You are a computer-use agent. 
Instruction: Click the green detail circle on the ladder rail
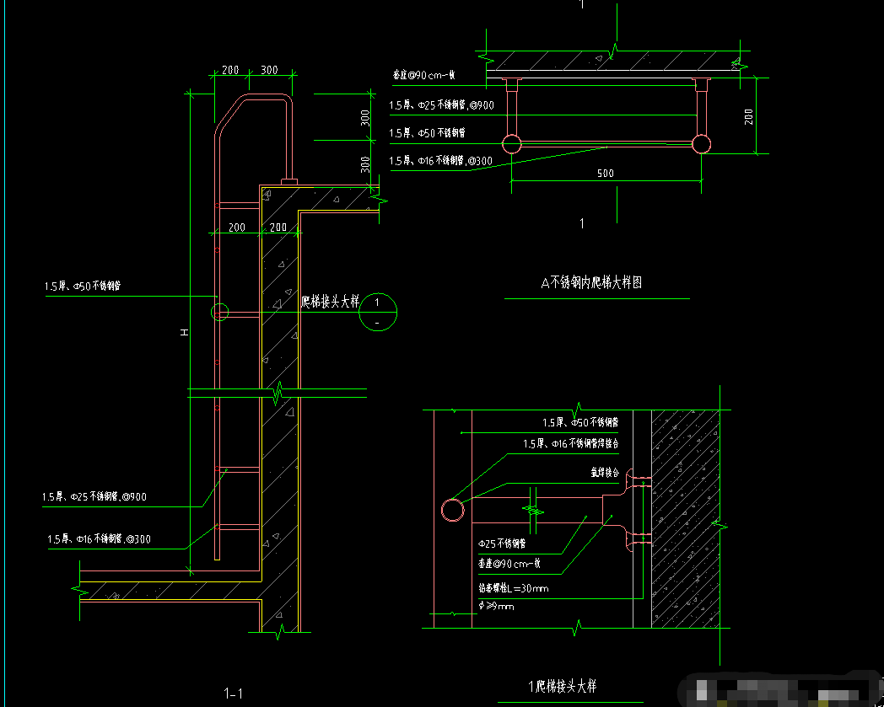[x=220, y=312]
